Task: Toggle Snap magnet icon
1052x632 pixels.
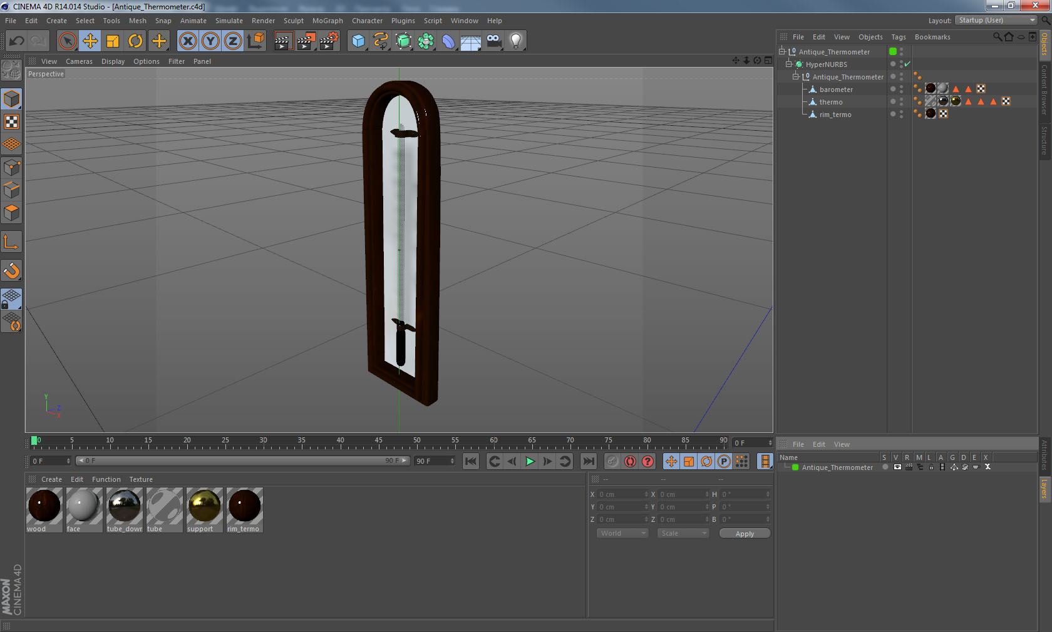Action: point(11,270)
